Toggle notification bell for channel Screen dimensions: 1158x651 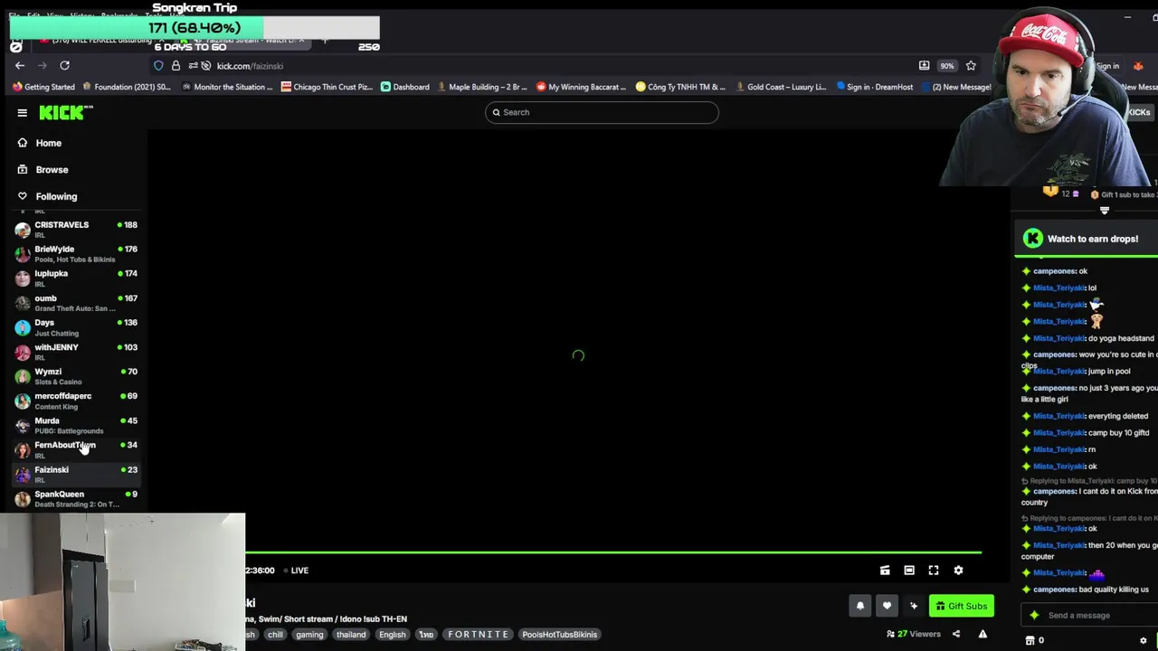point(860,606)
